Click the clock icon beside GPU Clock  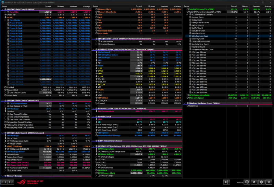tap(97, 171)
